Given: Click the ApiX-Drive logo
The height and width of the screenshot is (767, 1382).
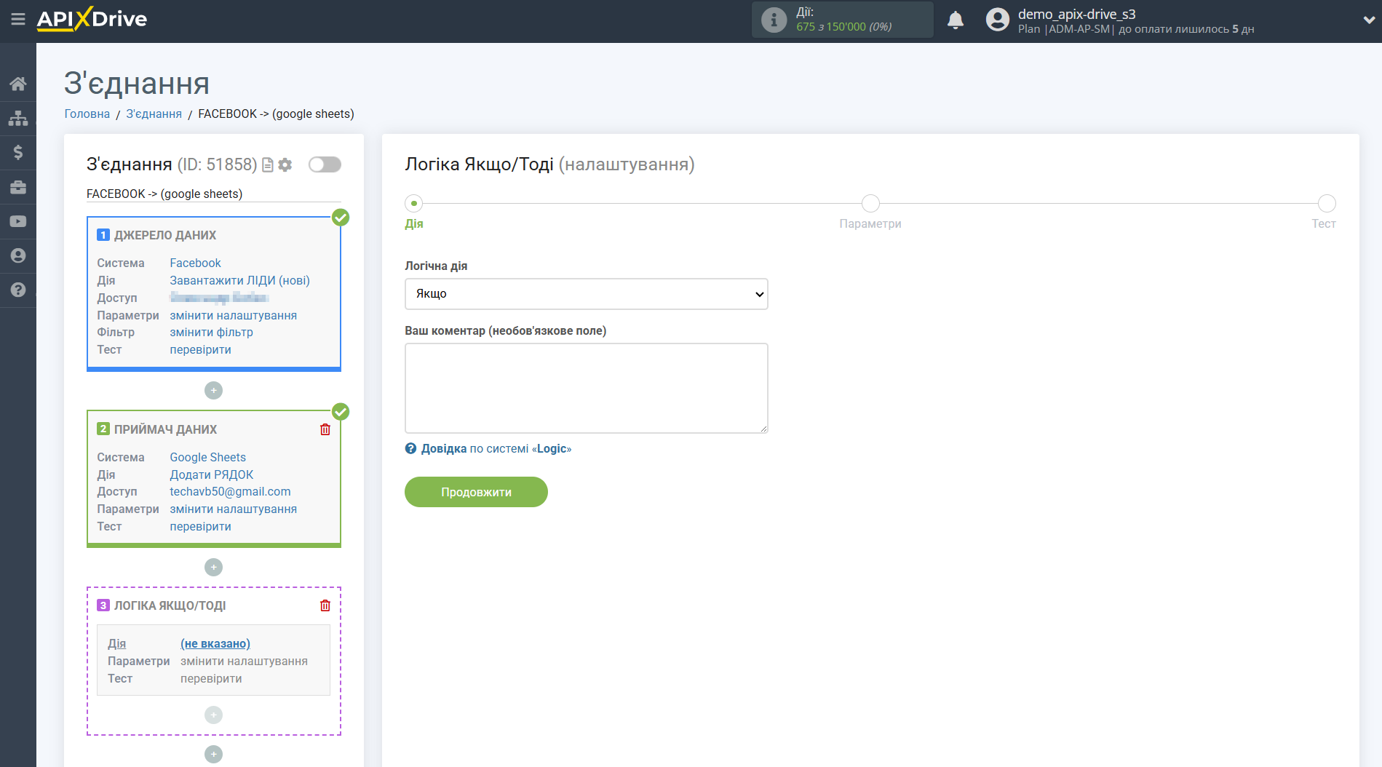Looking at the screenshot, I should point(92,19).
